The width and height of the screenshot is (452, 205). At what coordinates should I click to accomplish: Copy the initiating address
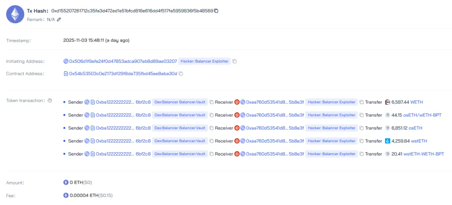tap(235, 61)
